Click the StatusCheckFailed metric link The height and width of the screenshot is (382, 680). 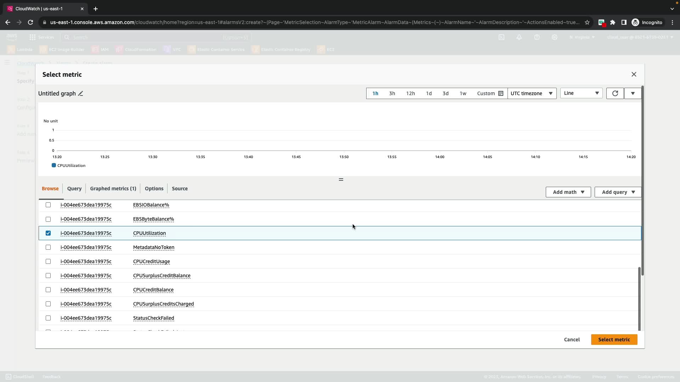[153, 318]
